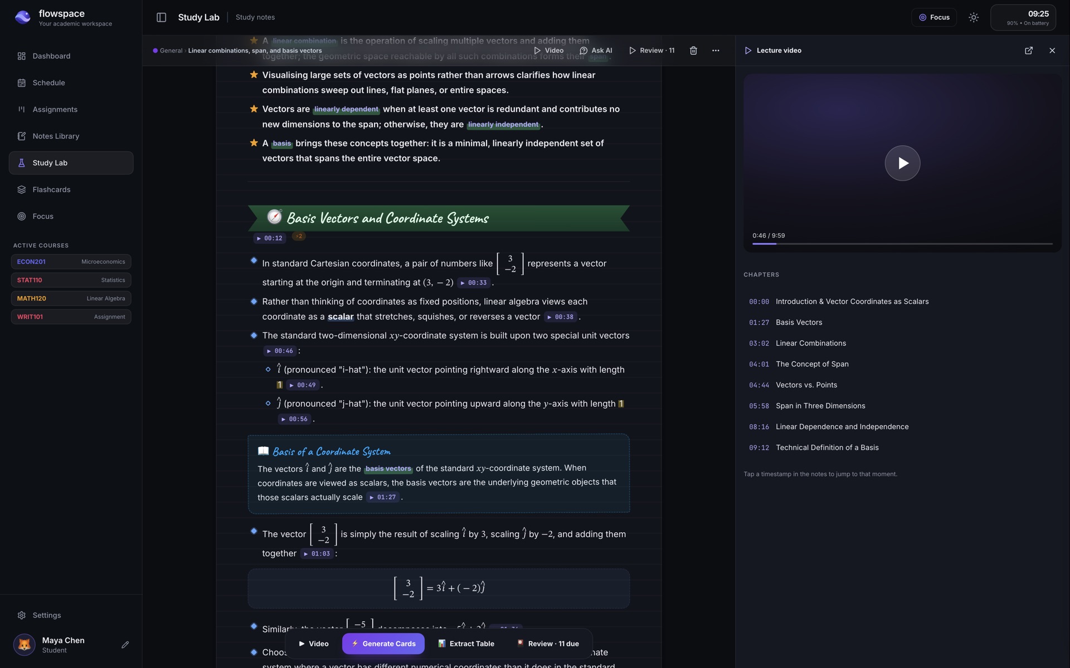This screenshot has width=1070, height=668.
Task: Open Notes Library
Action: click(71, 136)
